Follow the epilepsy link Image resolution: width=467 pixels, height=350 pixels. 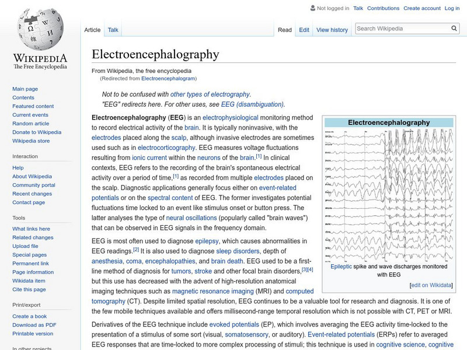[x=207, y=241]
